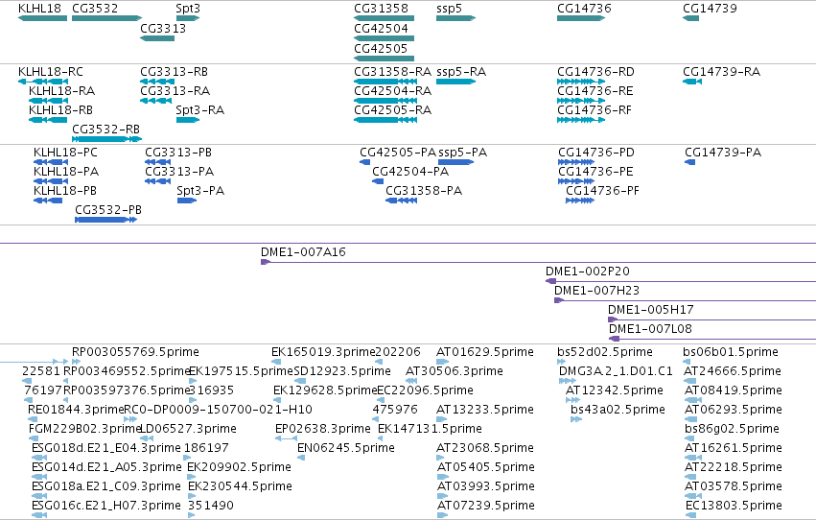
Task: Click the ssp5 gene arrow
Action: point(455,18)
